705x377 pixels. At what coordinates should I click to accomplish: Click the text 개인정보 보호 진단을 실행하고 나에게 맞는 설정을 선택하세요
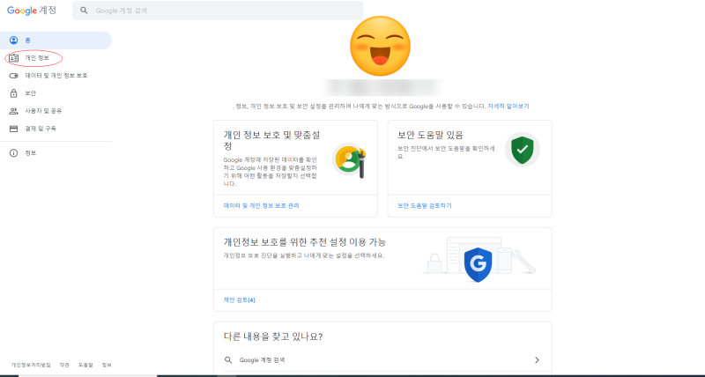pyautogui.click(x=304, y=255)
